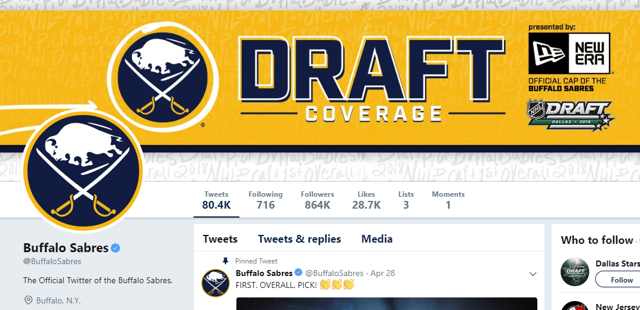Switch to the Media tab
Screen dimensions: 640x310
[377, 238]
